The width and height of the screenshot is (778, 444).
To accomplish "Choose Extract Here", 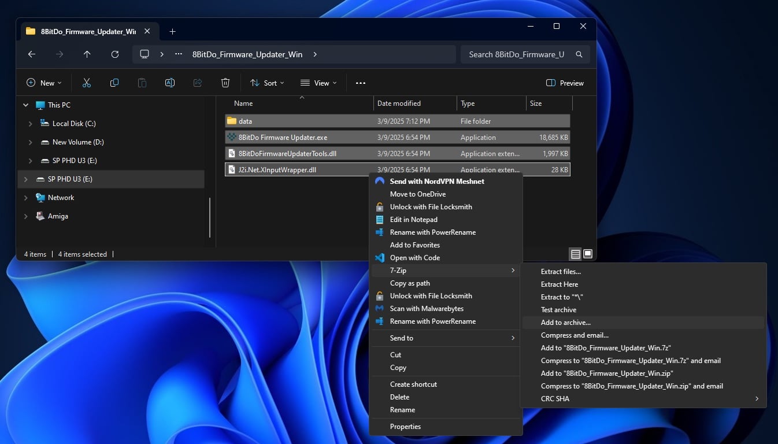I will (x=643, y=284).
